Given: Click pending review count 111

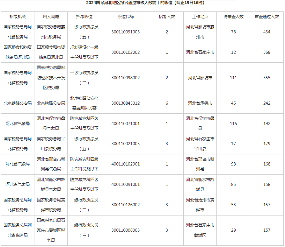Looking at the screenshot, I should tap(233, 78).
